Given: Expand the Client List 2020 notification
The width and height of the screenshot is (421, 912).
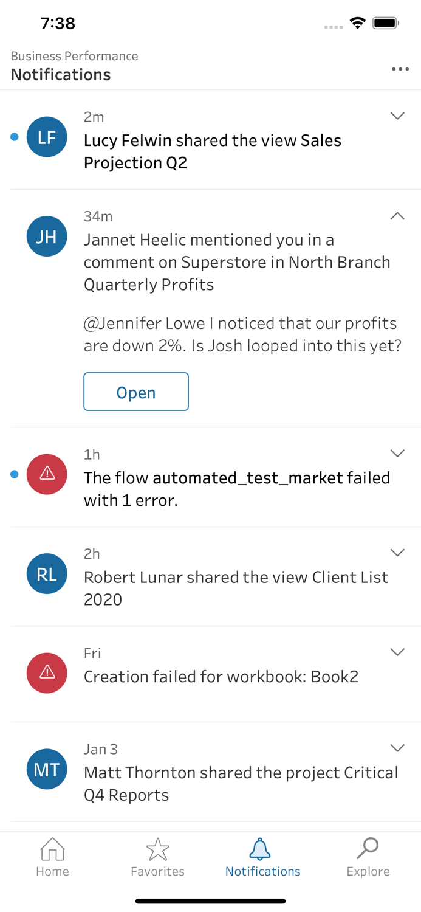Looking at the screenshot, I should [397, 552].
